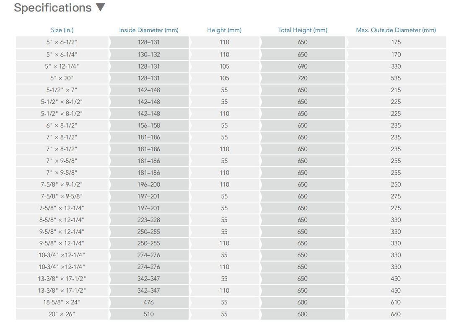The height and width of the screenshot is (335, 464).
Task: Select the Inside Diameter (mm) column header
Action: (x=149, y=30)
